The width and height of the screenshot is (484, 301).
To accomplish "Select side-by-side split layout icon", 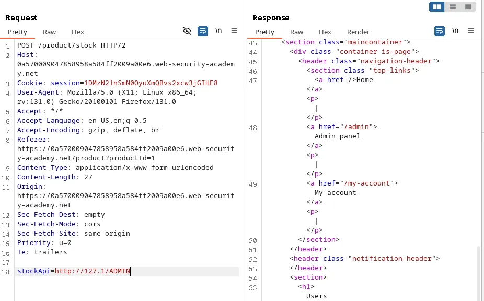I will point(437,7).
